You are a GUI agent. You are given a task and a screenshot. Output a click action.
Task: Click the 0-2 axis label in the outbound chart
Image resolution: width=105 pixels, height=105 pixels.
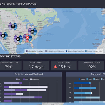point(70,88)
